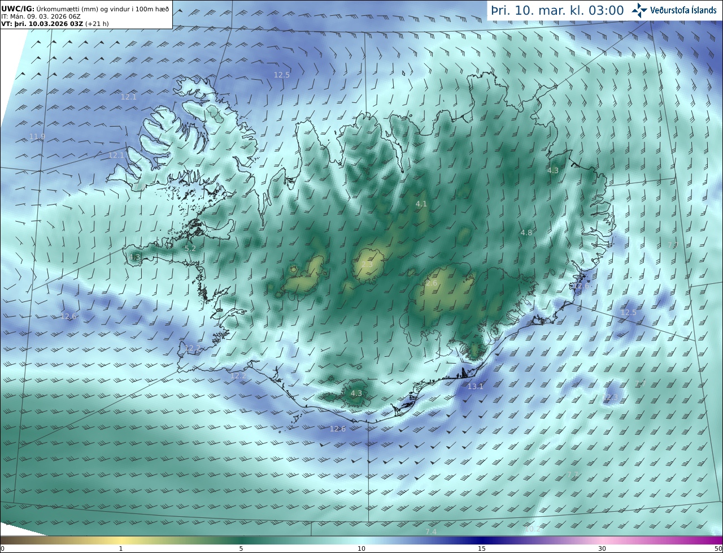Click the Veðurstofa Íslands logo icon
The width and height of the screenshot is (723, 553).
(640, 10)
